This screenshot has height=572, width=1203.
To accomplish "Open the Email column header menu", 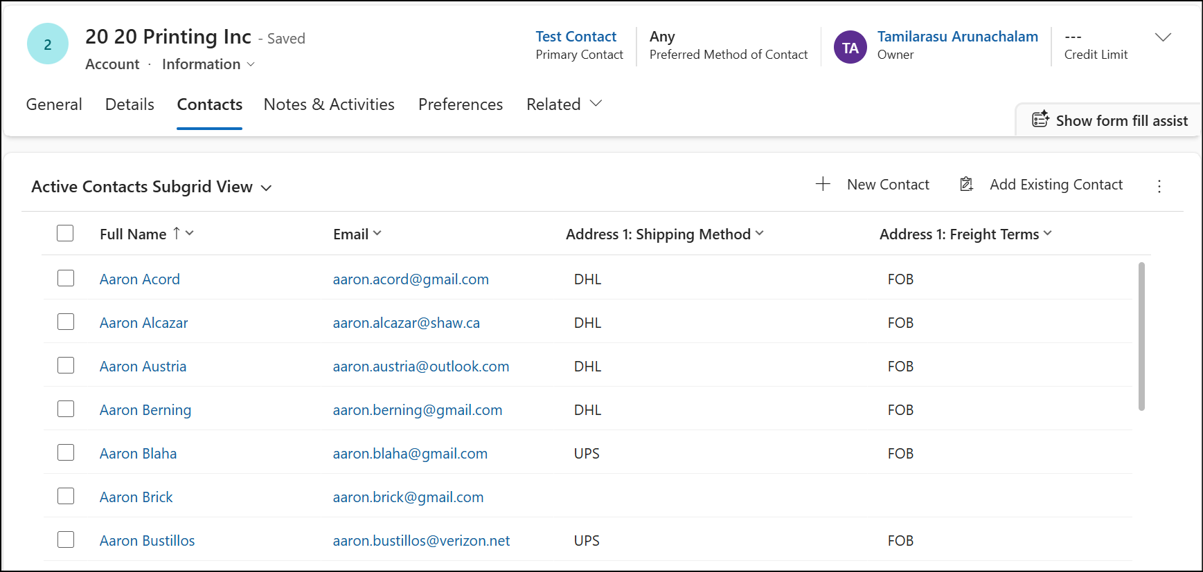I will point(357,234).
